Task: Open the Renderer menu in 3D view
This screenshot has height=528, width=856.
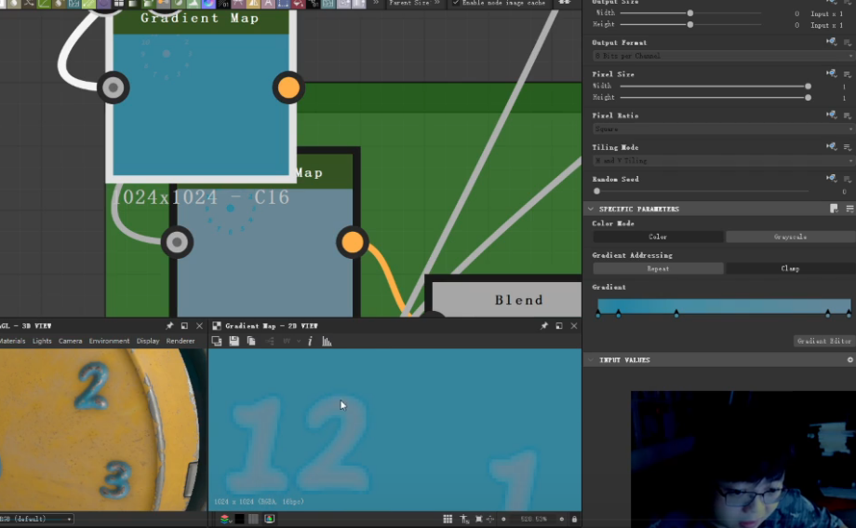Action: [x=181, y=341]
